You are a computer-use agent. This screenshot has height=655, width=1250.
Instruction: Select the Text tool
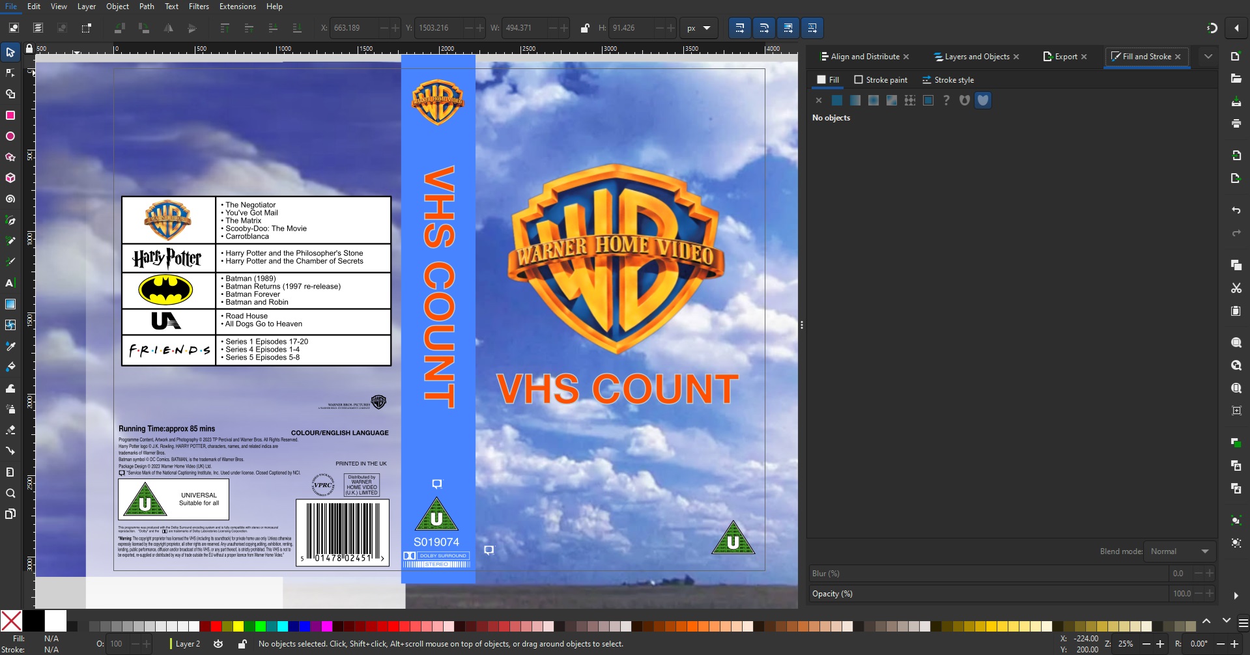point(10,283)
